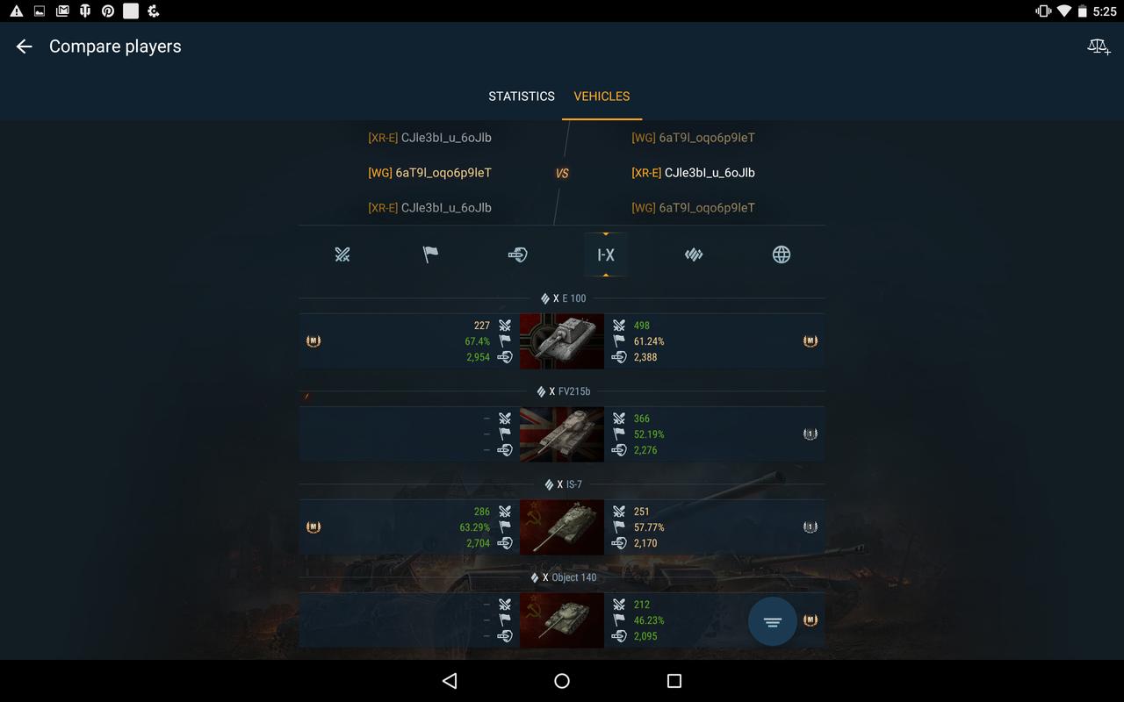Tap the FV215b tank thumbnail

click(562, 434)
